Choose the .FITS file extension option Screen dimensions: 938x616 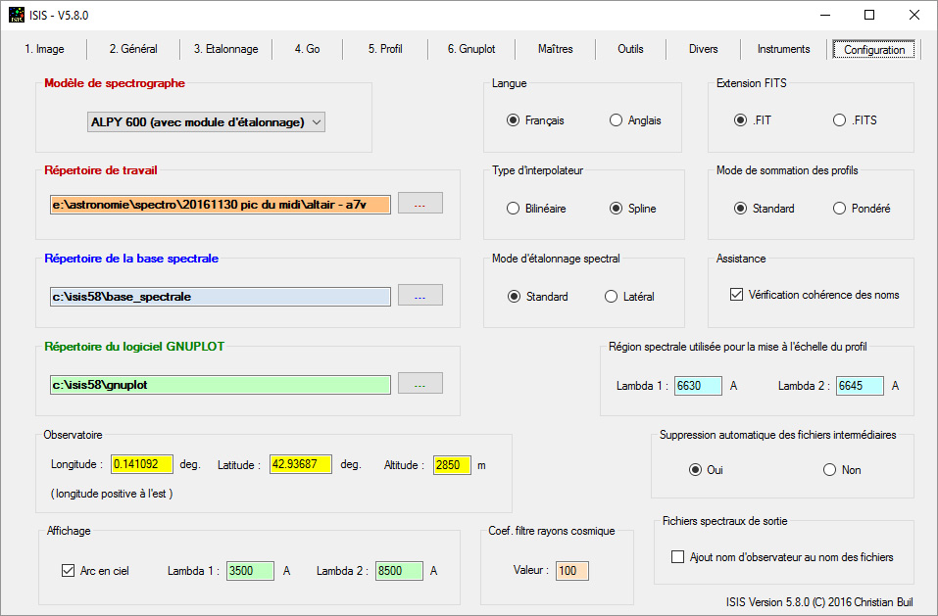(839, 120)
